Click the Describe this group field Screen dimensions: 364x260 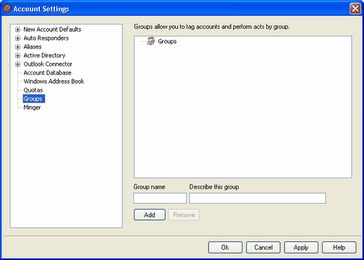[x=258, y=198]
